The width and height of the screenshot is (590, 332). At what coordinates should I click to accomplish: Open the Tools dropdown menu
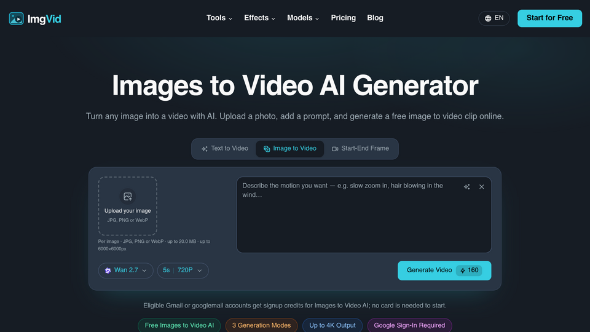[219, 18]
